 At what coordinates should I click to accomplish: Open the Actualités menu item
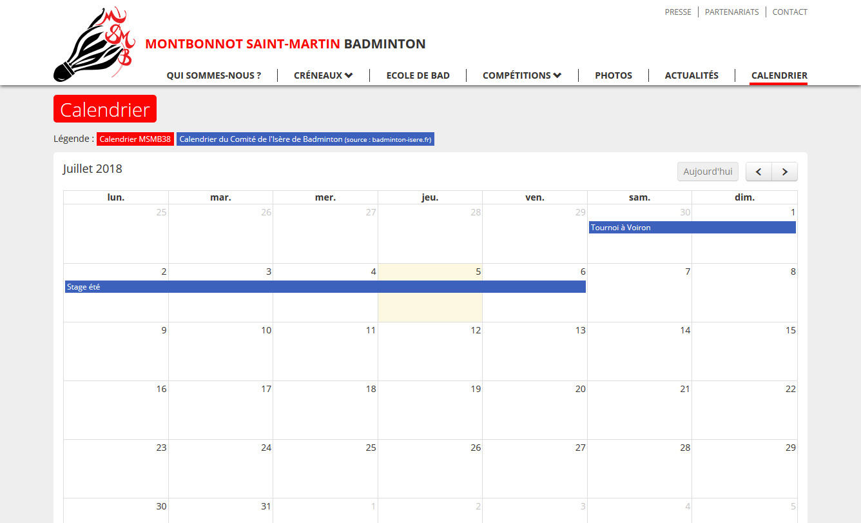click(x=692, y=75)
